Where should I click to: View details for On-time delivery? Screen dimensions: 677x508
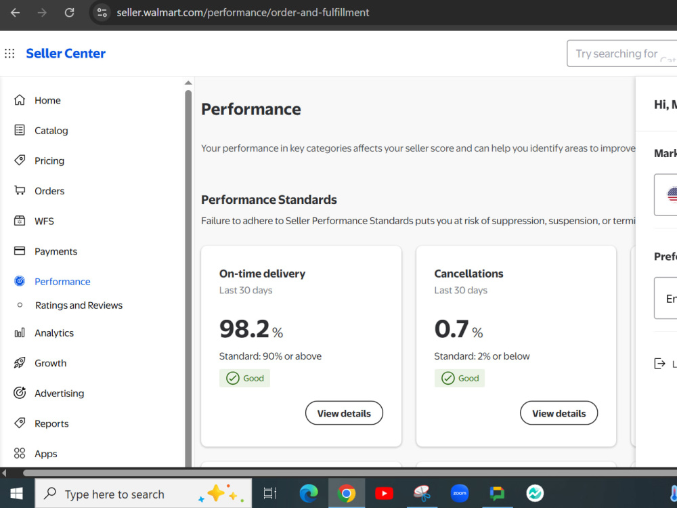(344, 413)
